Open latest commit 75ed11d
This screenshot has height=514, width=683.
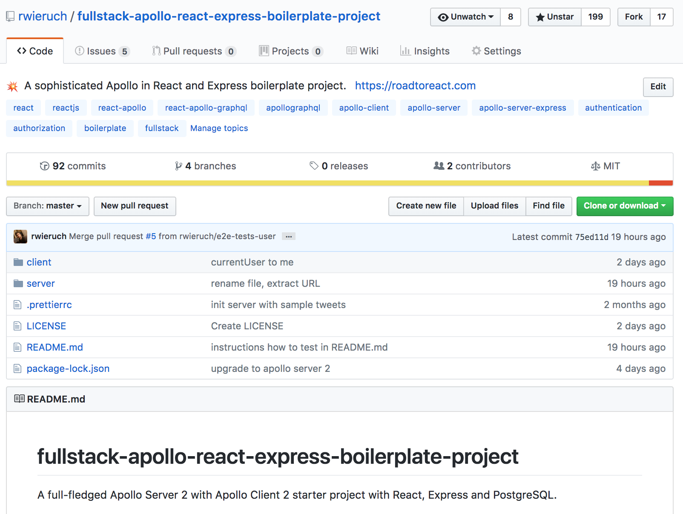[x=592, y=237]
